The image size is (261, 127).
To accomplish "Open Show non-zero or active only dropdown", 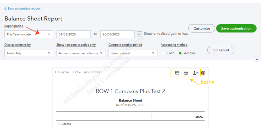I will 81,53.
